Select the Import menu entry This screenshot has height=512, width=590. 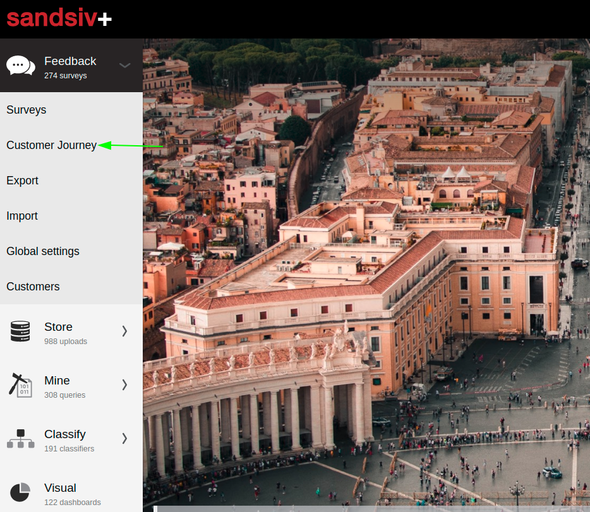[x=22, y=216]
